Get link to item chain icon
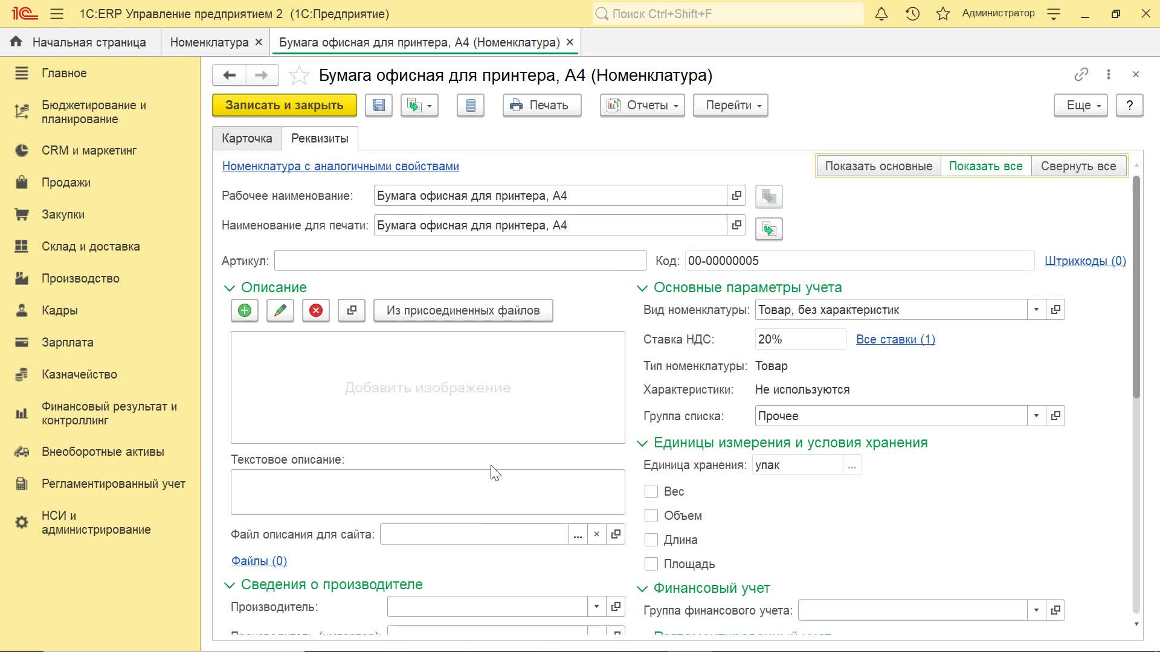This screenshot has width=1160, height=652. tap(1081, 74)
